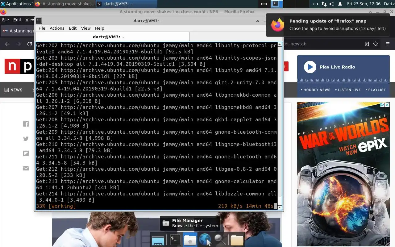This screenshot has width=395, height=247.
Task: Open File Manager home folder dock icon
Action: [x=190, y=240]
